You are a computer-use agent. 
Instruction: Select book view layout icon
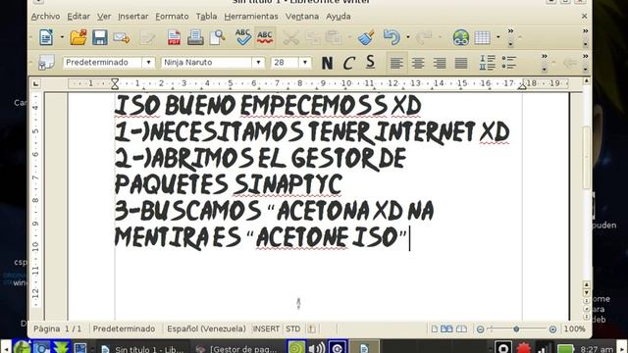click(x=461, y=329)
